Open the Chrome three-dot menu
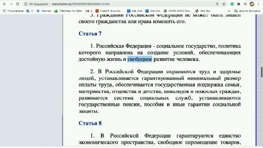Screen dimensions: 263x148 (258, 4)
